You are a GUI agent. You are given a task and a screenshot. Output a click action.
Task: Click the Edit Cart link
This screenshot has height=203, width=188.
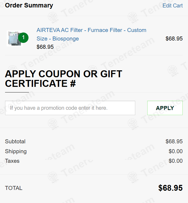click(173, 6)
